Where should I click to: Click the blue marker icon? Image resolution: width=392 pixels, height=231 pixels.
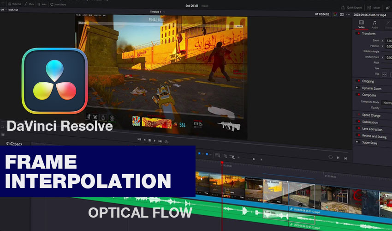coord(207,154)
